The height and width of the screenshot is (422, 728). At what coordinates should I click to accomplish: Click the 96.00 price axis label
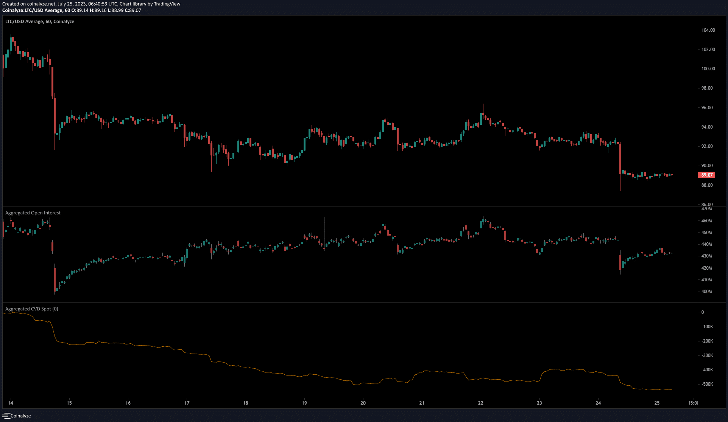[x=707, y=108]
